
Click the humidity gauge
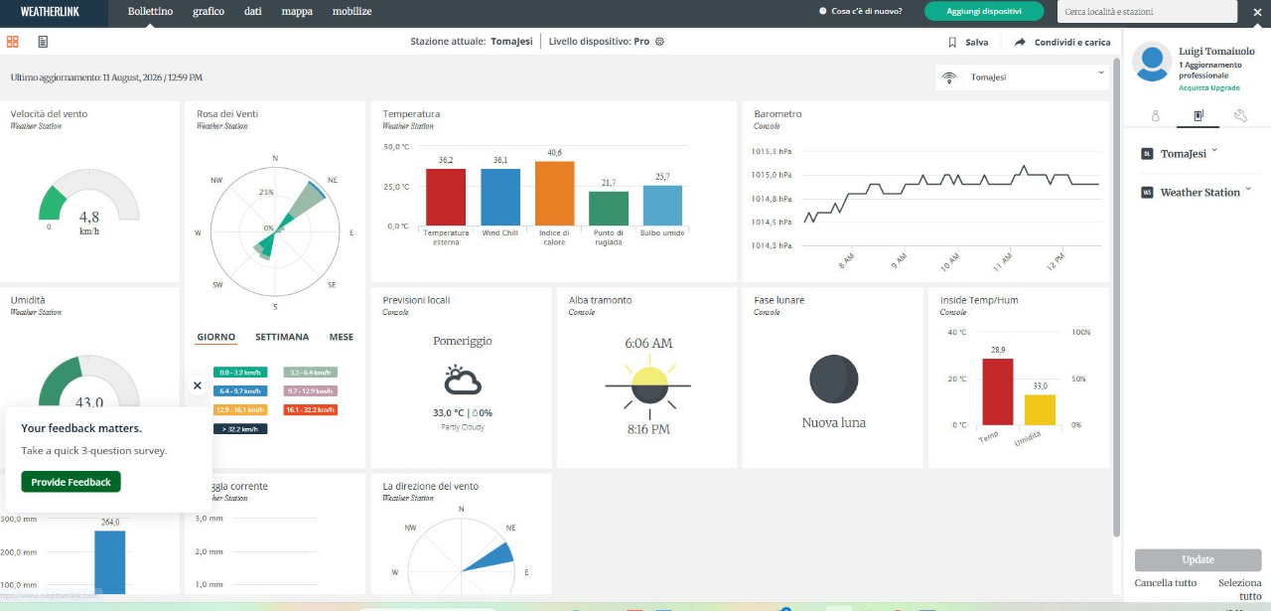89,382
